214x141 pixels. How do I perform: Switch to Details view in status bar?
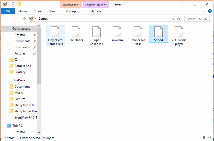pos(203,138)
